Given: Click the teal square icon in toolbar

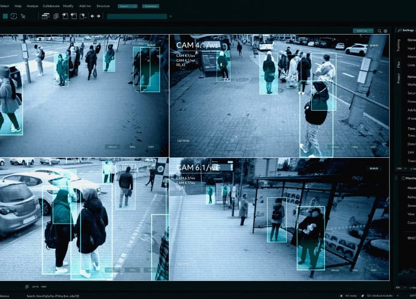Looking at the screenshot, I should point(5,16).
